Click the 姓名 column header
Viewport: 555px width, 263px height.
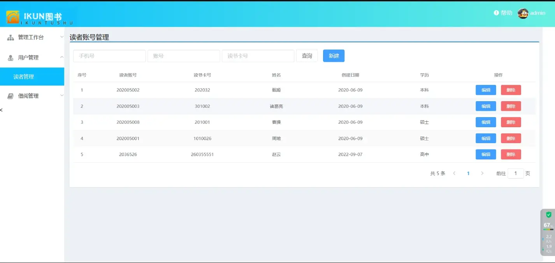coord(276,75)
